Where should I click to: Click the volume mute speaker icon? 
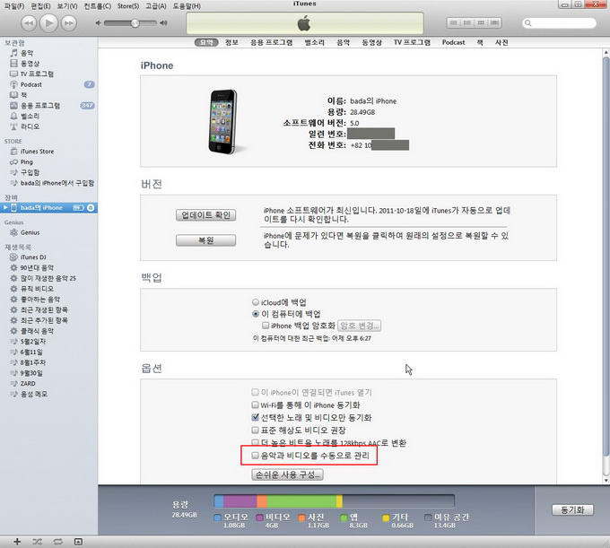pyautogui.click(x=98, y=23)
